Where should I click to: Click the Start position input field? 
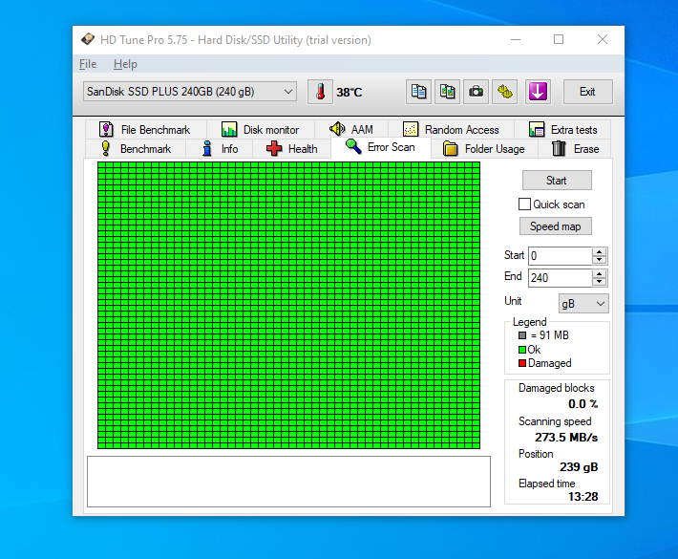pos(560,256)
